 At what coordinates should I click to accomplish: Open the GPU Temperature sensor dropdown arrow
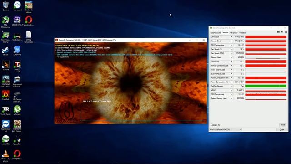pyautogui.click(x=231, y=45)
